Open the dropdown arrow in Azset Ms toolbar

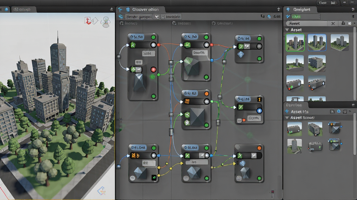tap(350, 111)
